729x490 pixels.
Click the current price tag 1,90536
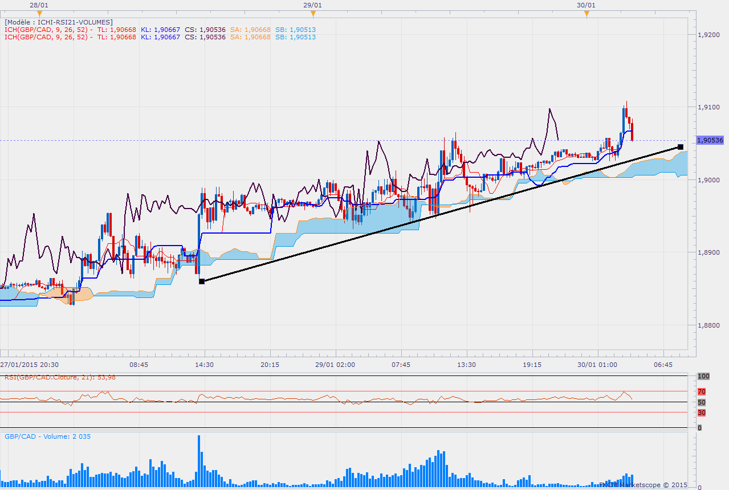(710, 140)
